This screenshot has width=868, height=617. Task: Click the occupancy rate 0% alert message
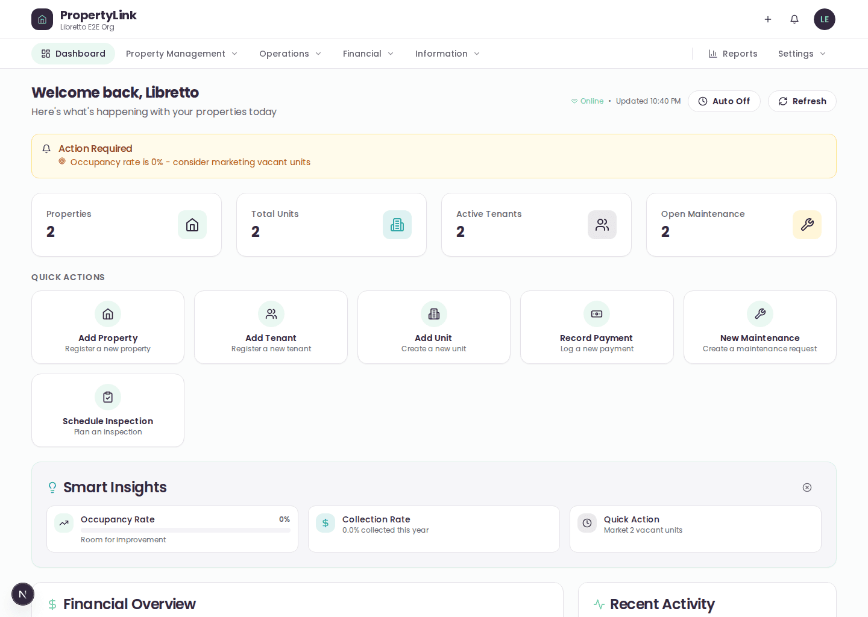[190, 162]
